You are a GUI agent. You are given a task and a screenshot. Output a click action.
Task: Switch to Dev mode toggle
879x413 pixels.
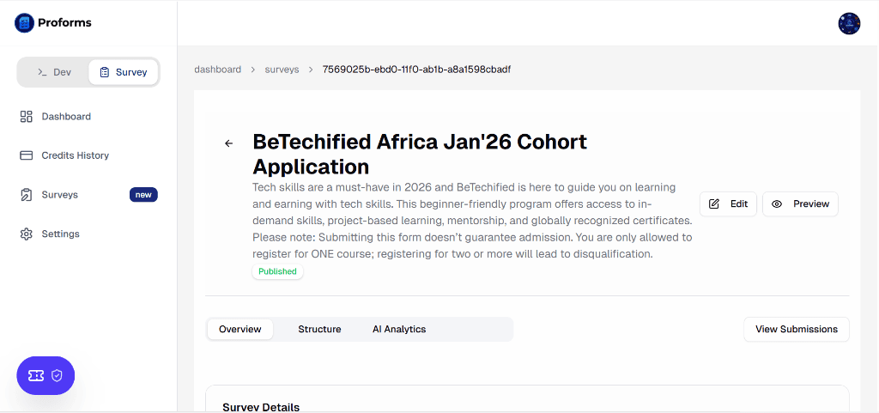(x=54, y=72)
